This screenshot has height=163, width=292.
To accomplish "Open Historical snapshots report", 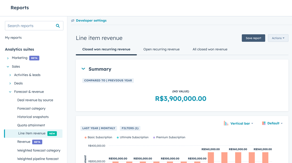I will point(33,117).
